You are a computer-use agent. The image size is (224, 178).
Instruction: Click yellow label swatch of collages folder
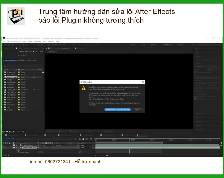pos(19,80)
